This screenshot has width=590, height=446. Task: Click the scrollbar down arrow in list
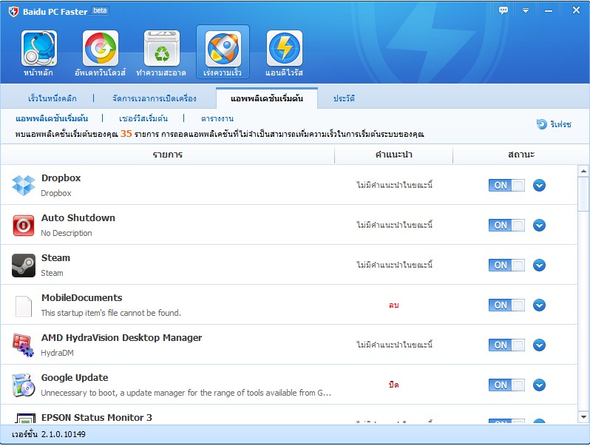click(583, 418)
